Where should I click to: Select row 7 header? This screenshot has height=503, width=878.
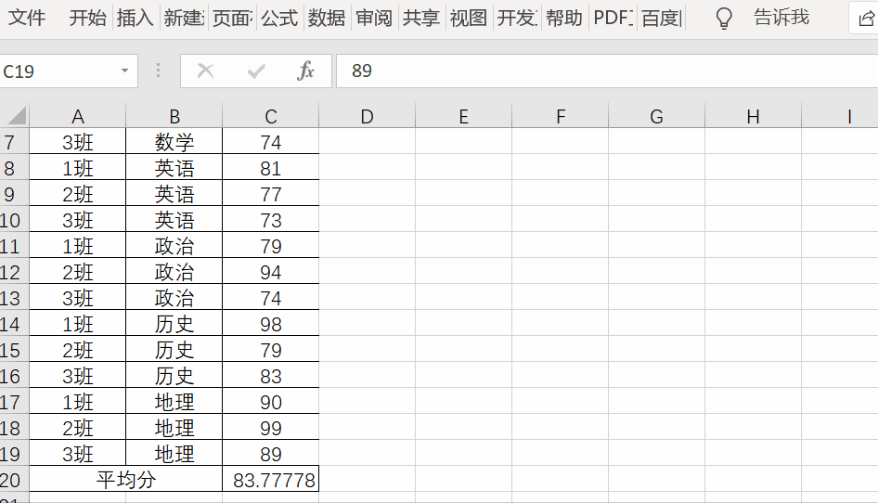point(14,142)
